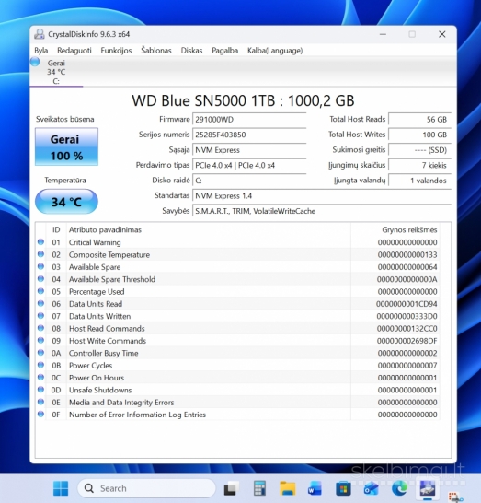
Task: Click the Atributo pavadinimas column header
Action: (x=105, y=229)
